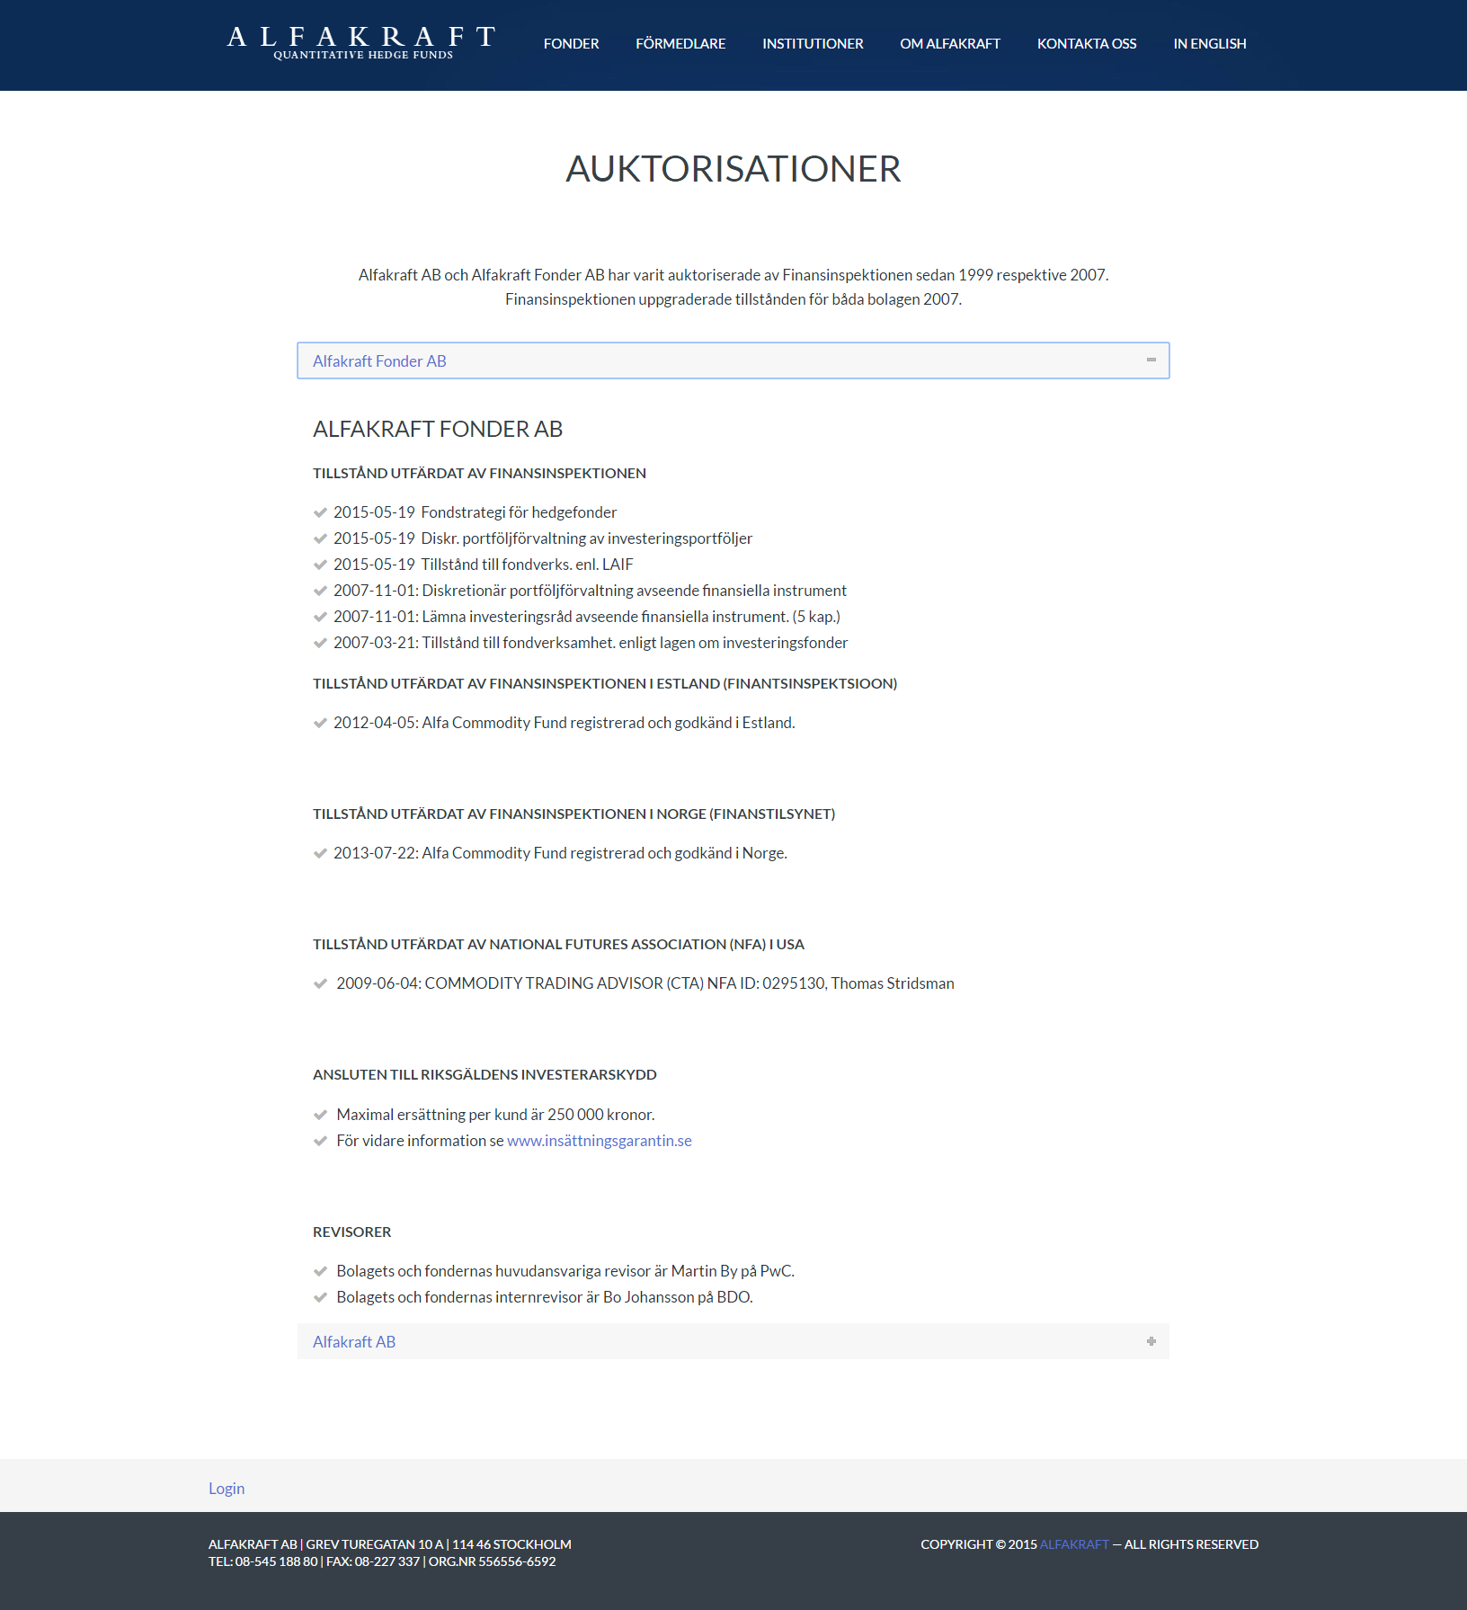
Task: Click checkmark beside Diskr. portföljförvaltning av investeringsportföljer
Action: tap(320, 538)
